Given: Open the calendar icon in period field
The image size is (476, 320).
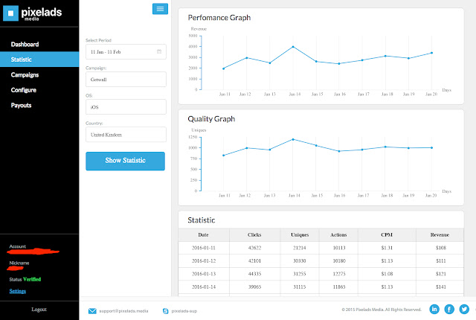Looking at the screenshot, I should tap(159, 51).
